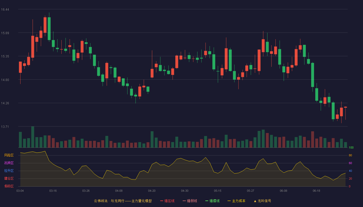Viewport: 363px width, 207px height.
Task: Click the 03-04 date label
Action: [x=20, y=191]
